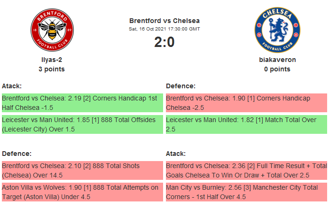
Task: Open user biakaveron profile name
Action: pyautogui.click(x=277, y=60)
